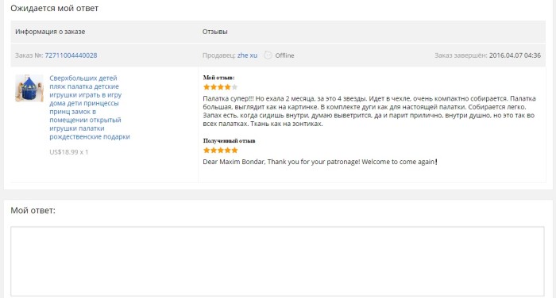Click the offline chat status icon
The width and height of the screenshot is (556, 298).
[x=268, y=55]
